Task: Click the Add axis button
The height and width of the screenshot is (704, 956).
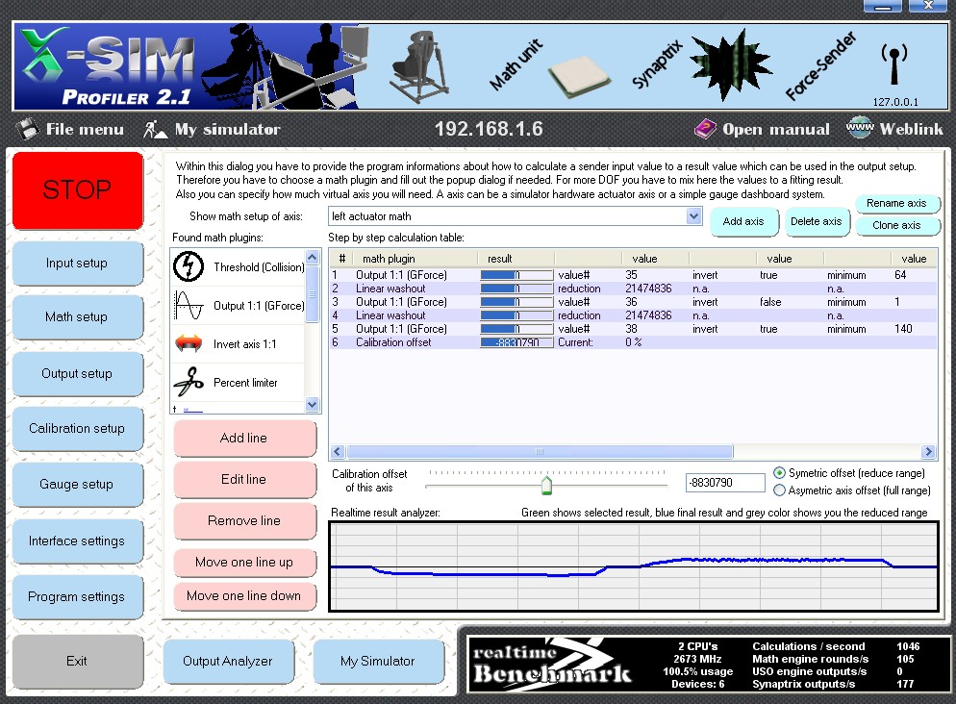Action: pyautogui.click(x=743, y=221)
